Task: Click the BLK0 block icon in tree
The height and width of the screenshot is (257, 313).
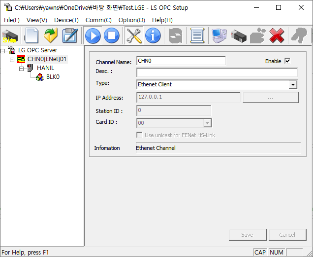Action: tap(39, 77)
